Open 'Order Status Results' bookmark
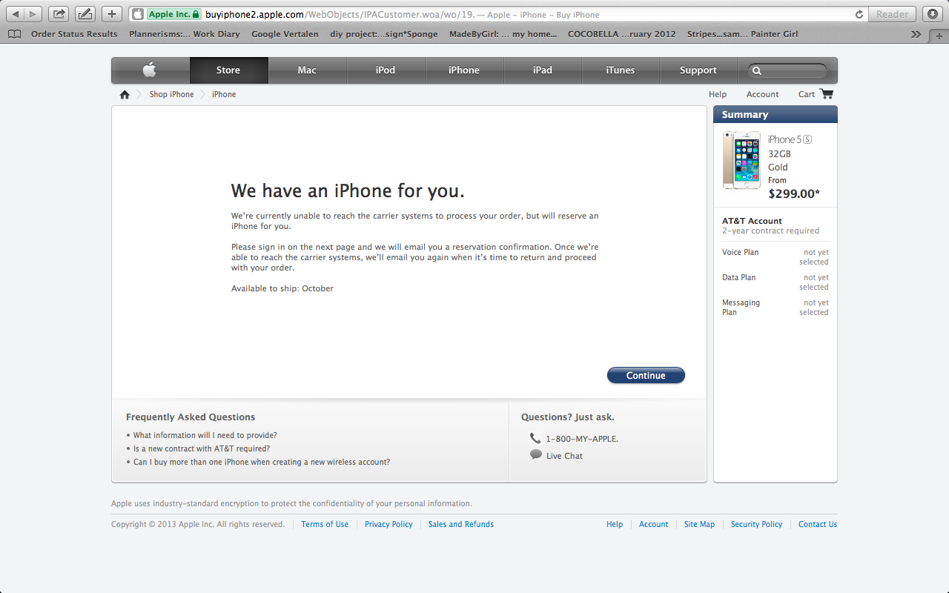949x593 pixels. point(74,34)
